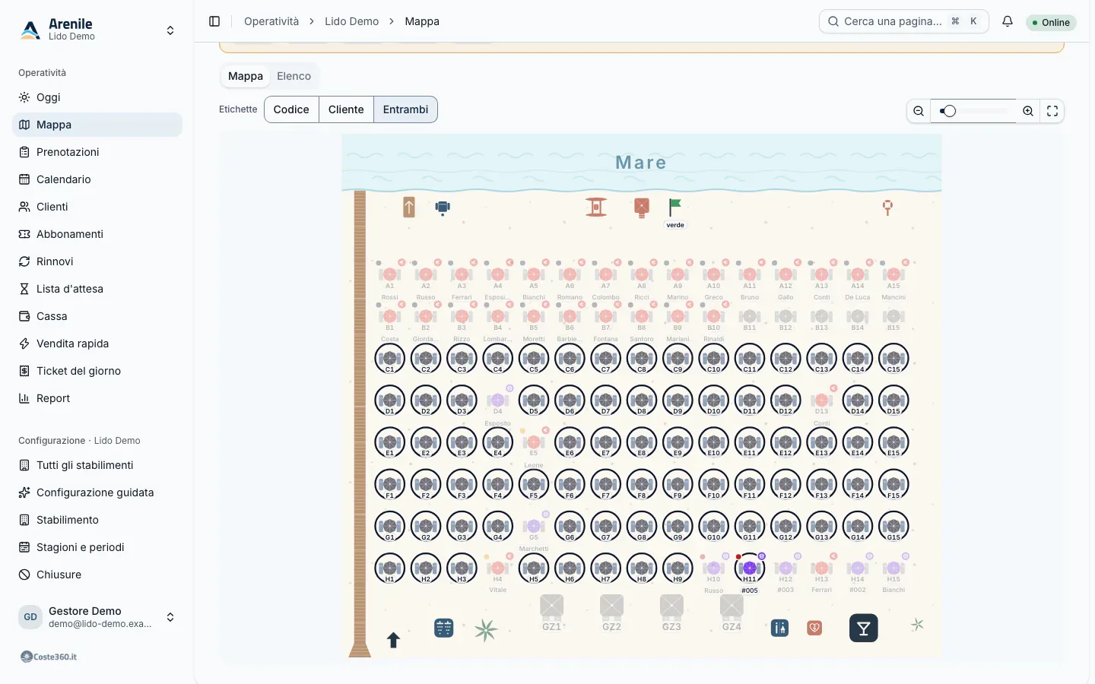Go to Calendario page
Image resolution: width=1095 pixels, height=684 pixels.
97,179
